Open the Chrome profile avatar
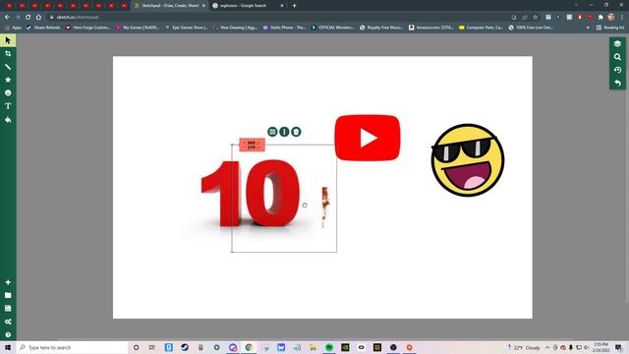This screenshot has height=354, width=629. [611, 18]
